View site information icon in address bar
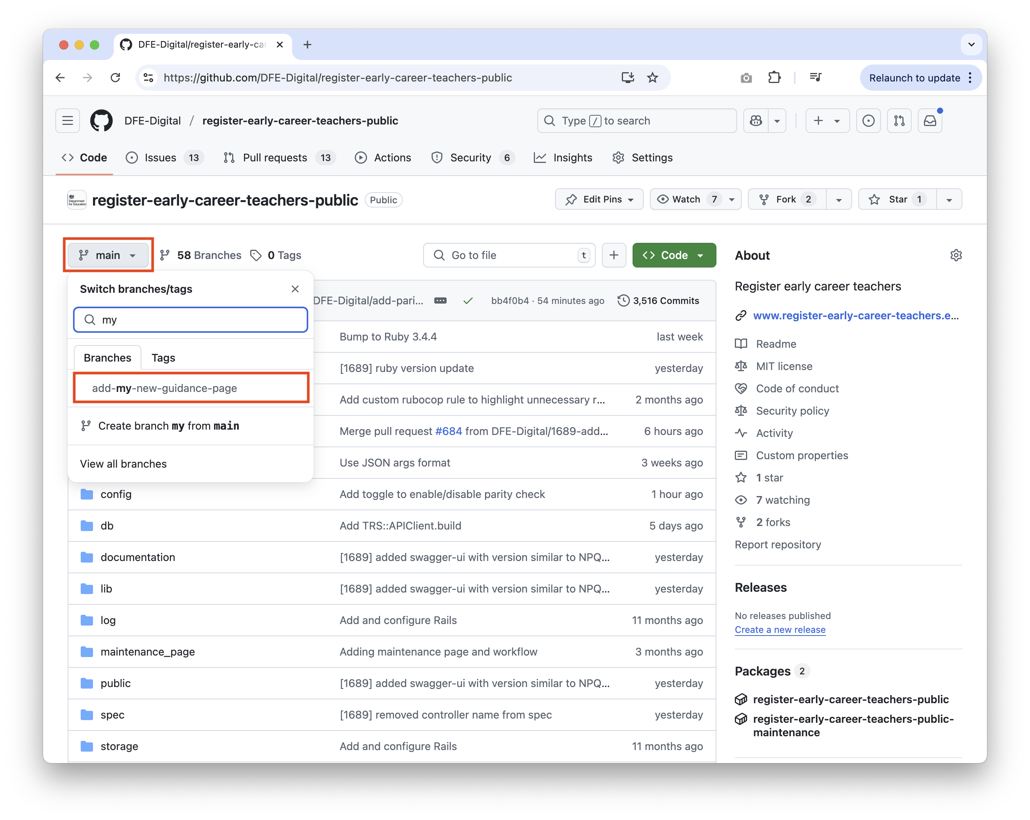 tap(149, 77)
